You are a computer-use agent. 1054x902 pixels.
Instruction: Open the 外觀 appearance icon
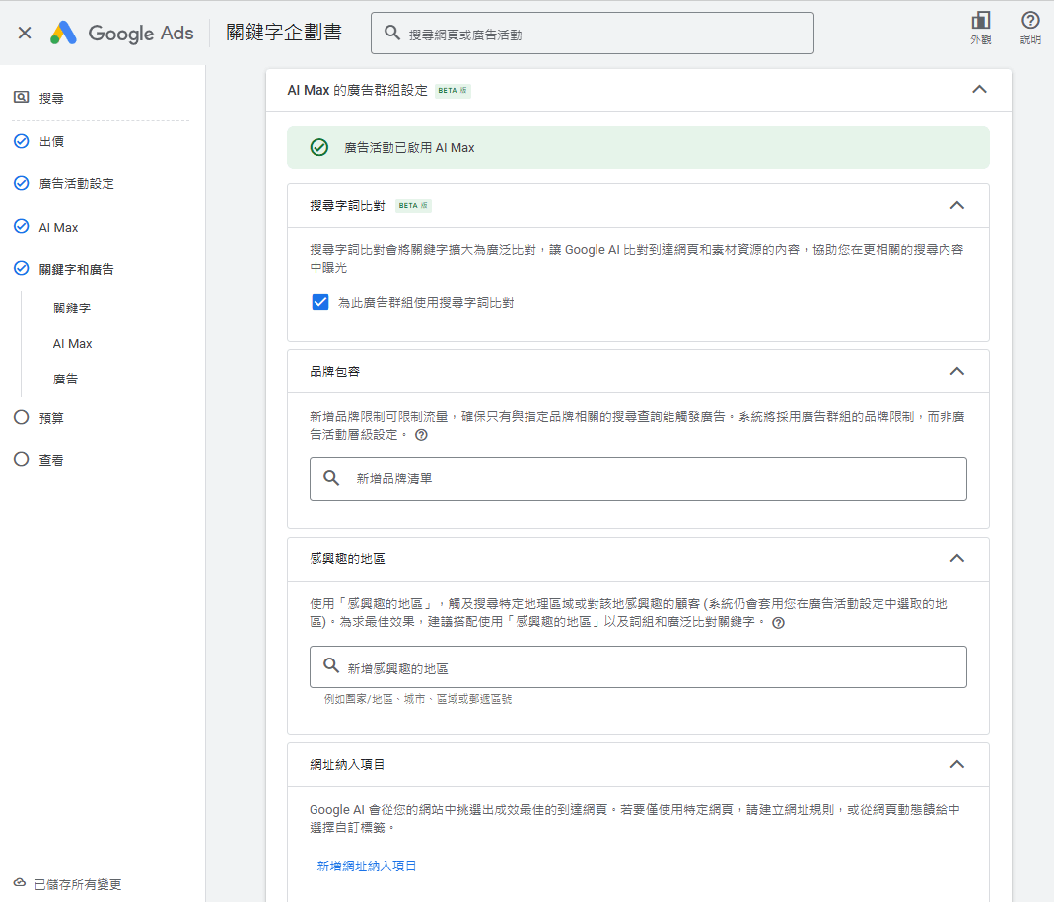(x=981, y=29)
